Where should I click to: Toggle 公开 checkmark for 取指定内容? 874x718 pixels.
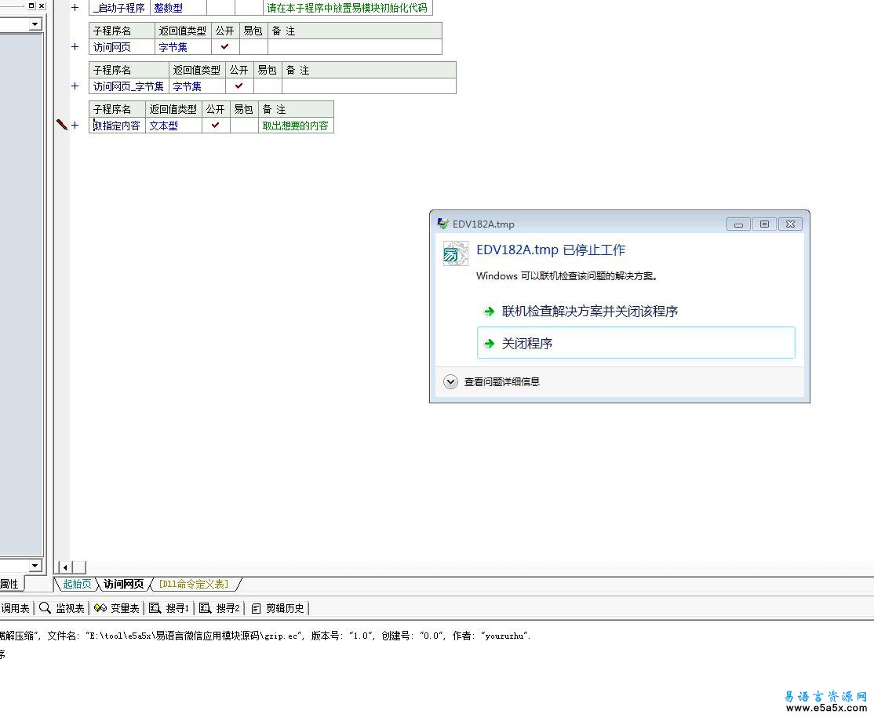tap(216, 125)
